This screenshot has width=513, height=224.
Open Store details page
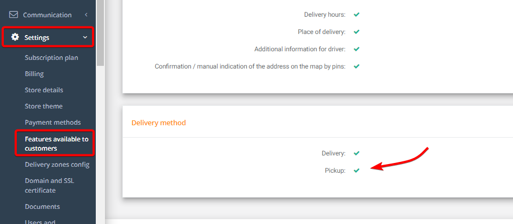(44, 90)
